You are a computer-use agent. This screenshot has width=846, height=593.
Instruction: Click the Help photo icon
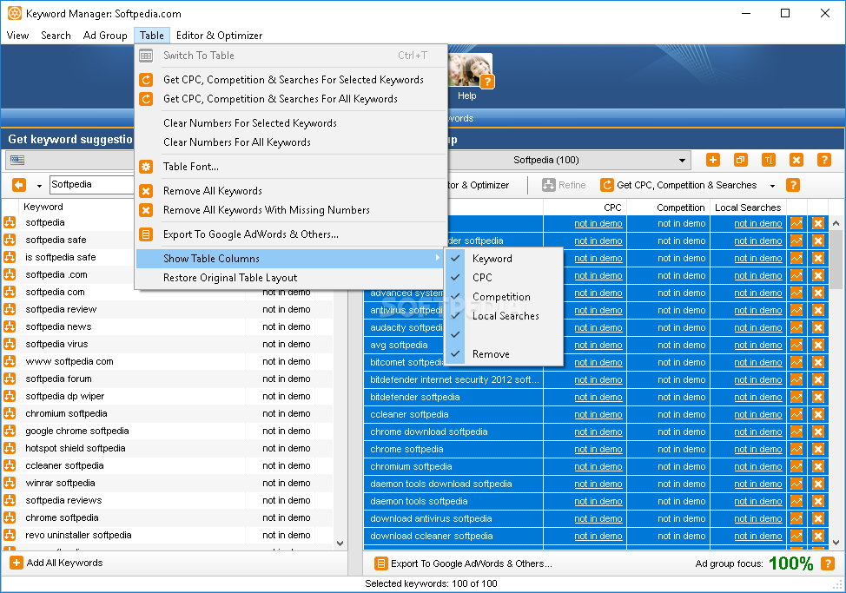(x=471, y=70)
